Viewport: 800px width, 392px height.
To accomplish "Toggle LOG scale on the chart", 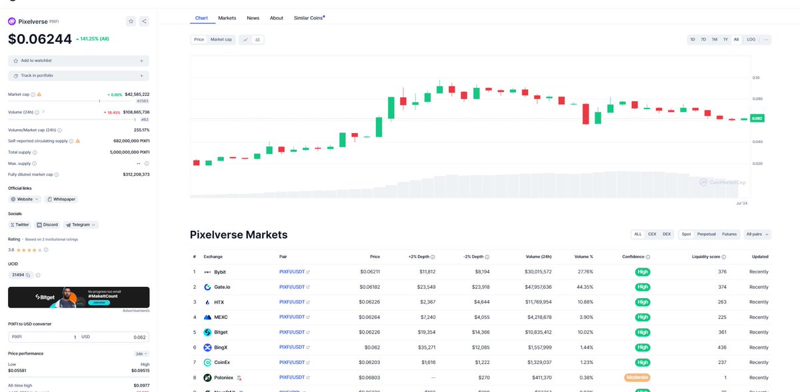I will 751,40.
